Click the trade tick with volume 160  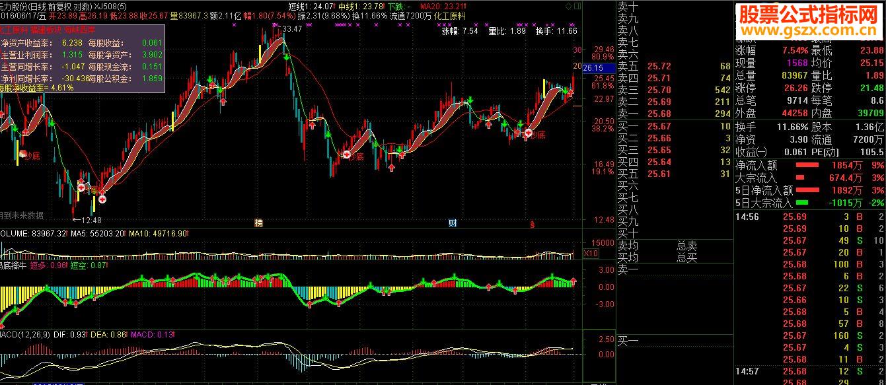point(809,335)
